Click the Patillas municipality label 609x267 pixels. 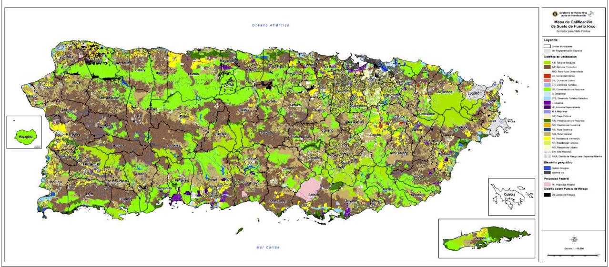pyautogui.click(x=387, y=189)
